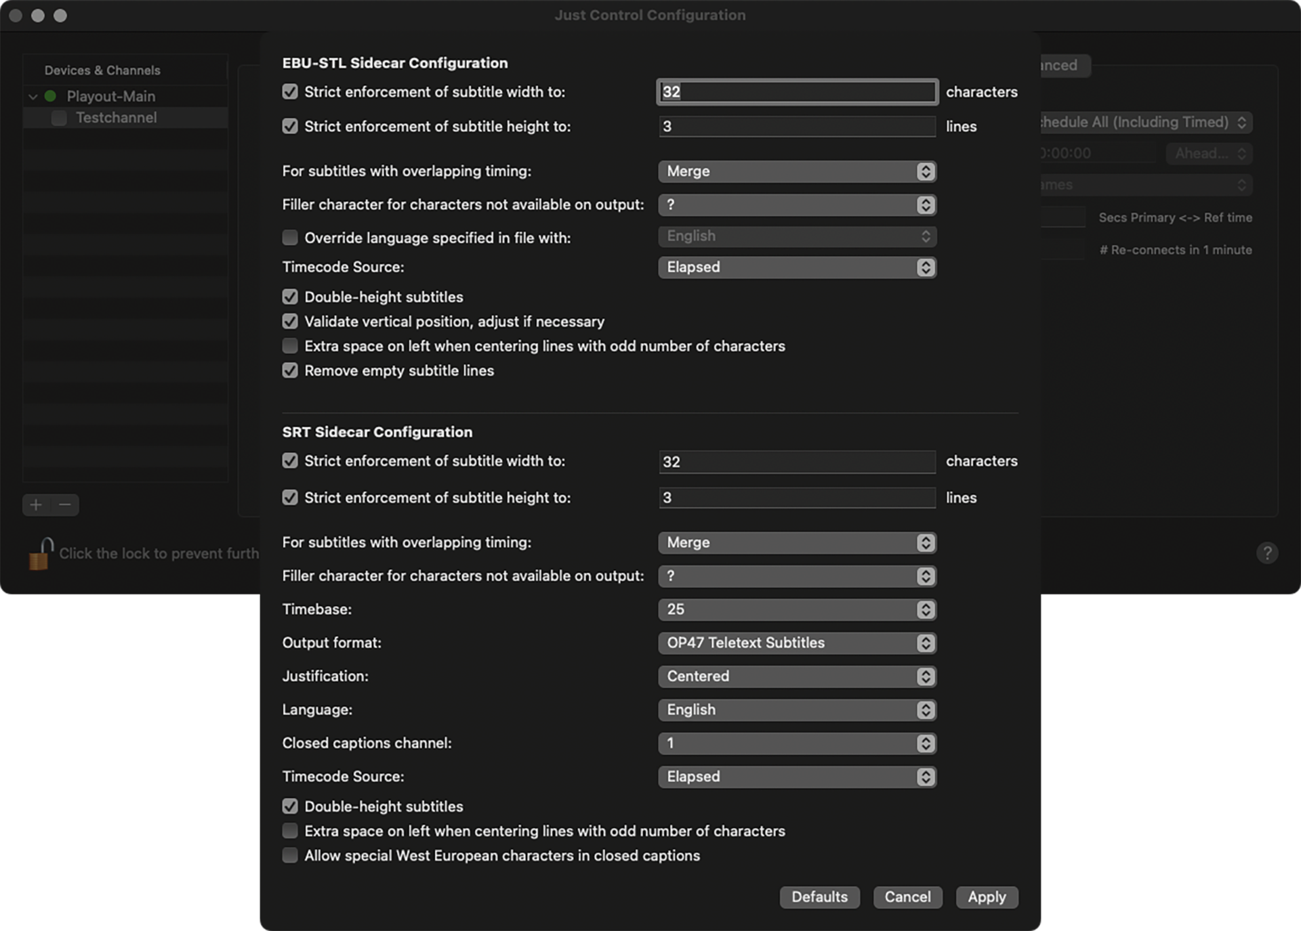1301x931 pixels.
Task: Click the plus button under Devices list
Action: click(x=37, y=504)
